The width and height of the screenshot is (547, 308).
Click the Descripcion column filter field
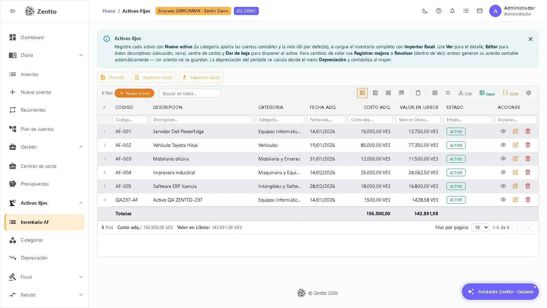202,120
